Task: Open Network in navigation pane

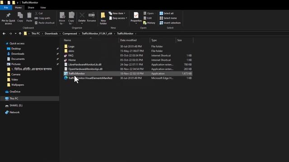Action: [14, 112]
